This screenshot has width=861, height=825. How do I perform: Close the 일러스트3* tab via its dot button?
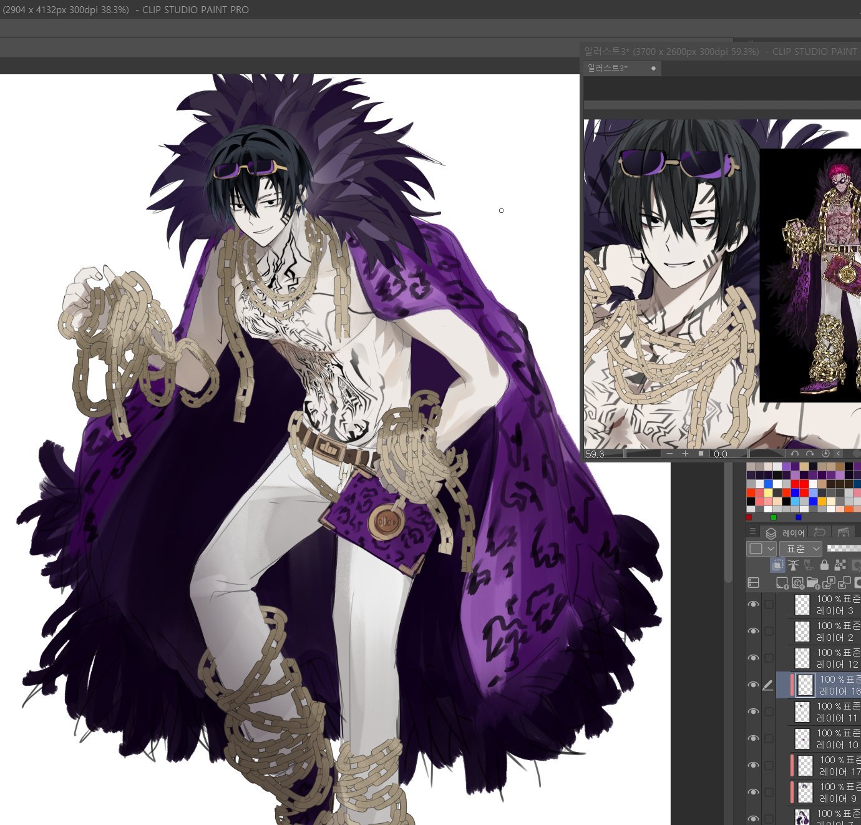653,68
